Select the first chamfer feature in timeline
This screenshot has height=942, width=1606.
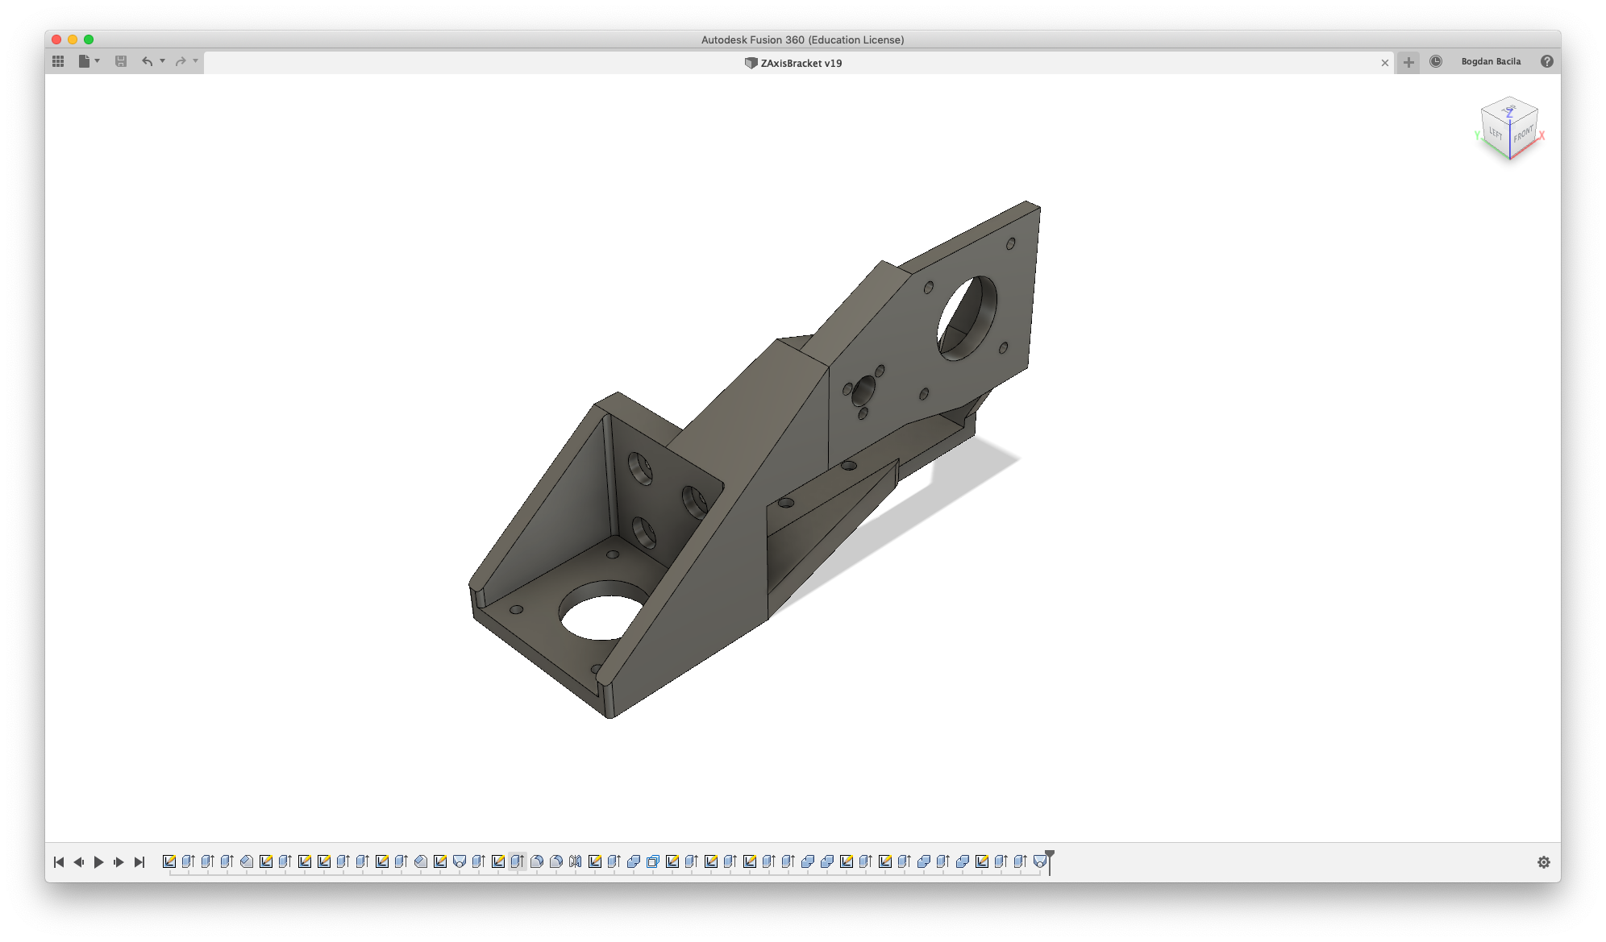click(x=247, y=861)
